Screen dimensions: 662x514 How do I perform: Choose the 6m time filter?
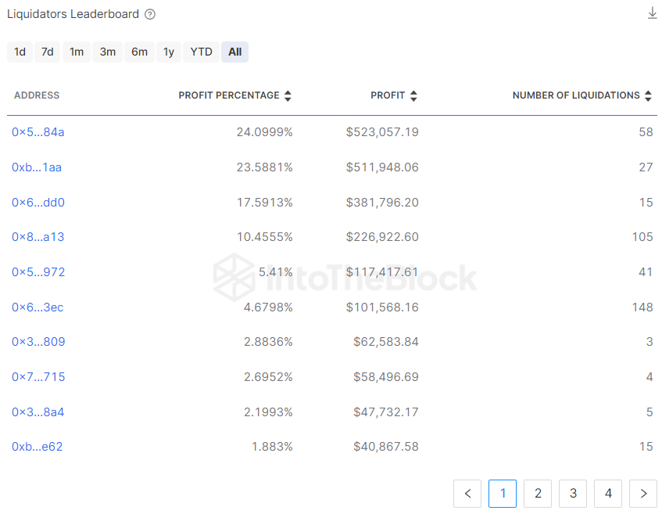(x=139, y=52)
